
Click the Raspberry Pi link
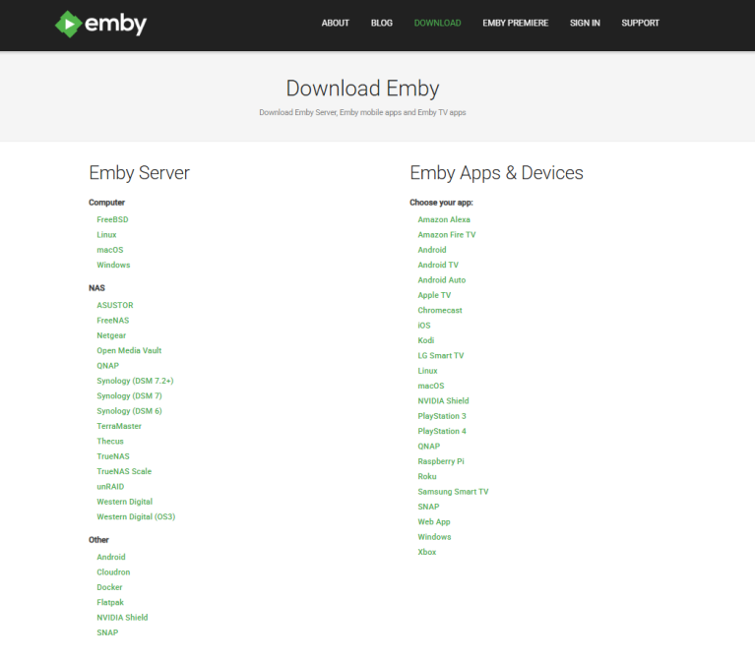coord(441,461)
